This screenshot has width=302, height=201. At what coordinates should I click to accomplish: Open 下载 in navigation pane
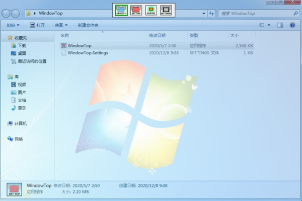(x=22, y=46)
